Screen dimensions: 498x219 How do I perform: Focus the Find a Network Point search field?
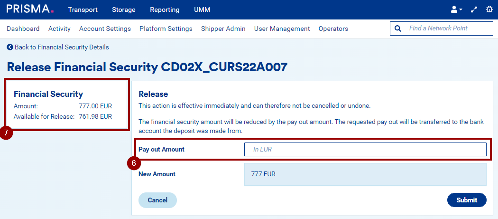click(448, 29)
